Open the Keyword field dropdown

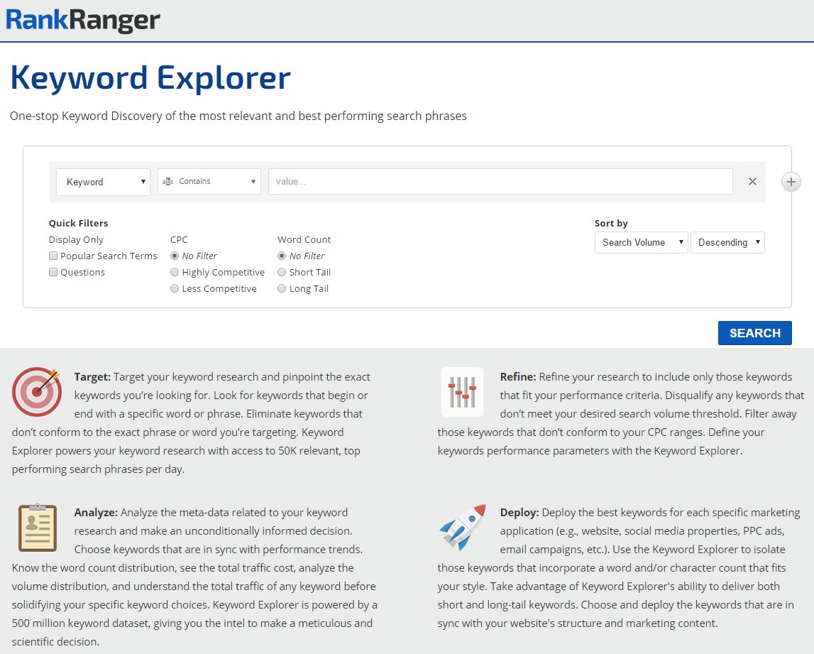pos(103,182)
